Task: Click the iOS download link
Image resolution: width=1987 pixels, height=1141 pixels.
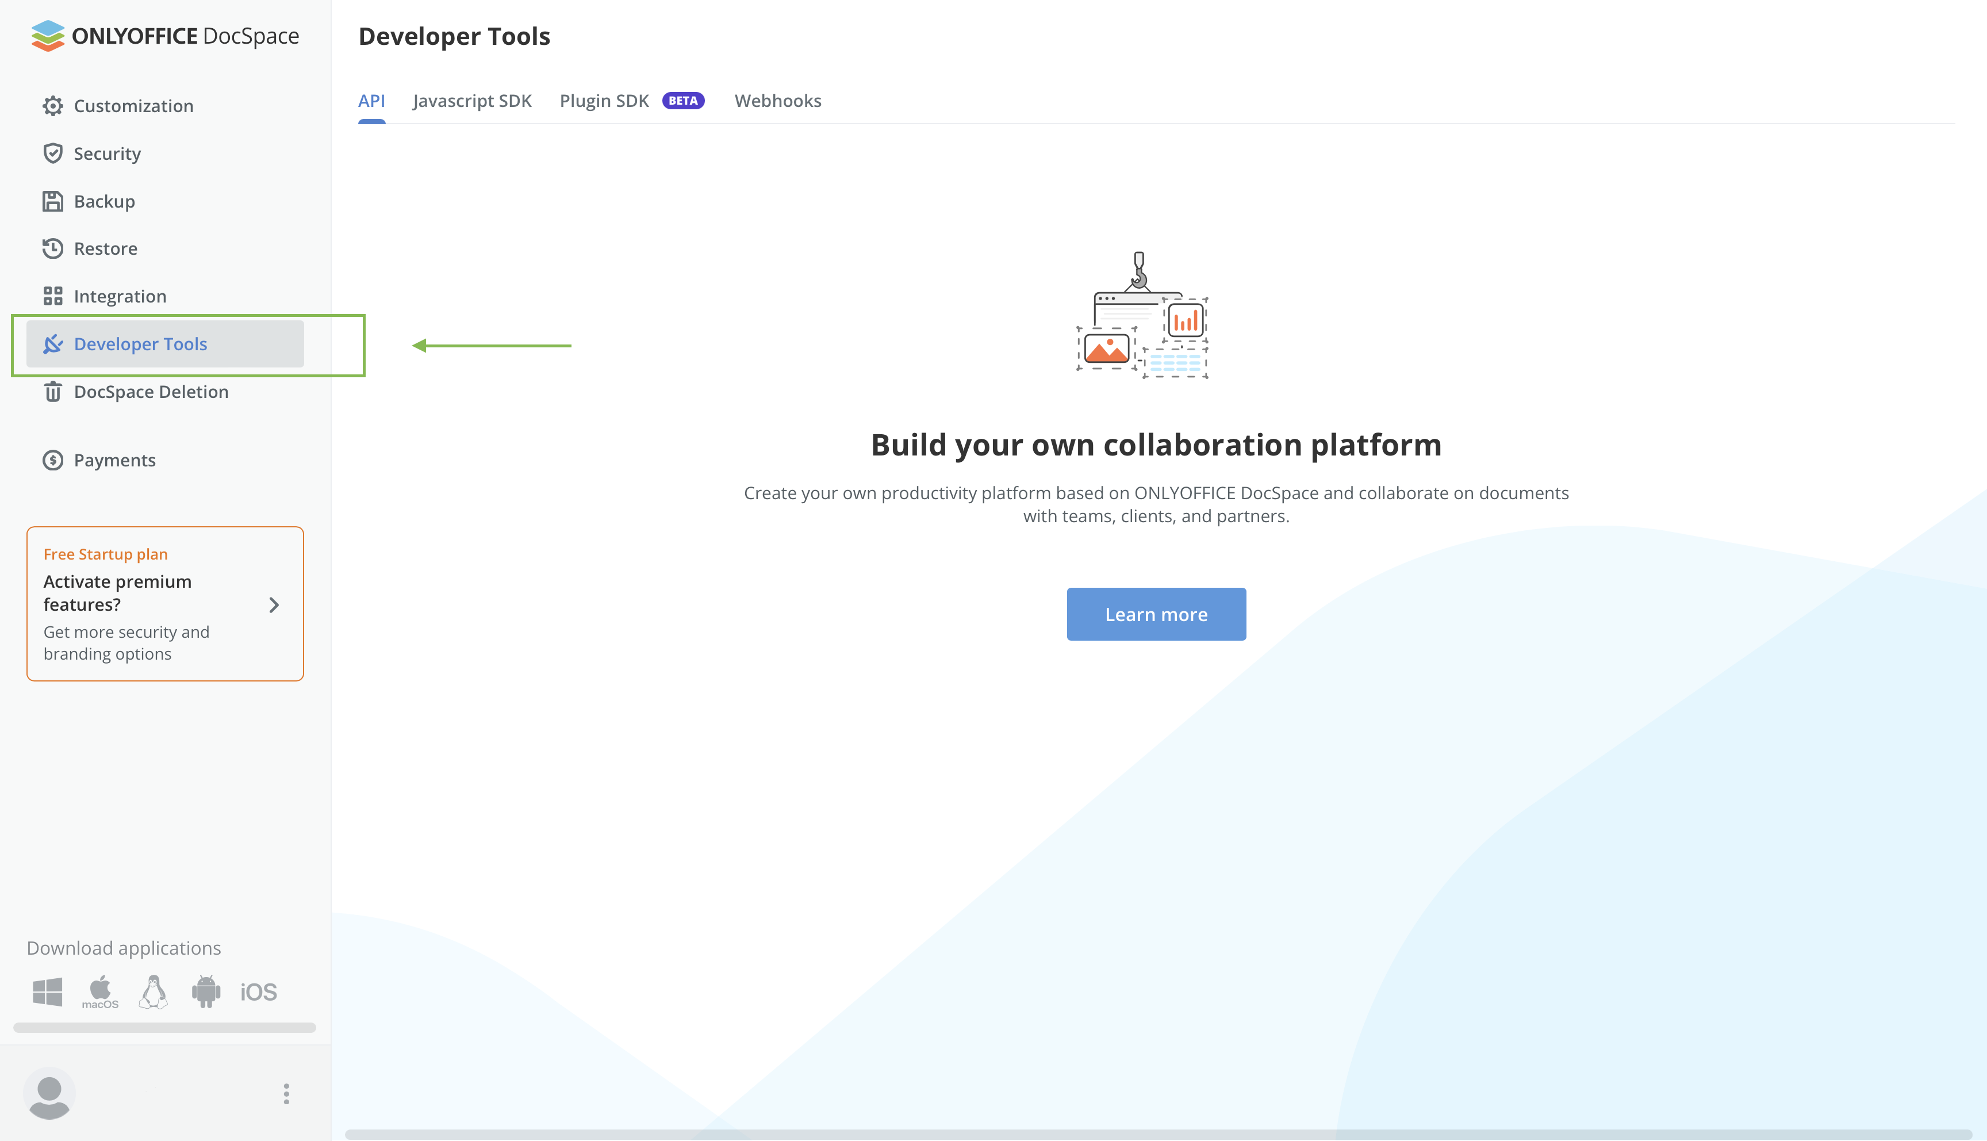Action: tap(259, 992)
